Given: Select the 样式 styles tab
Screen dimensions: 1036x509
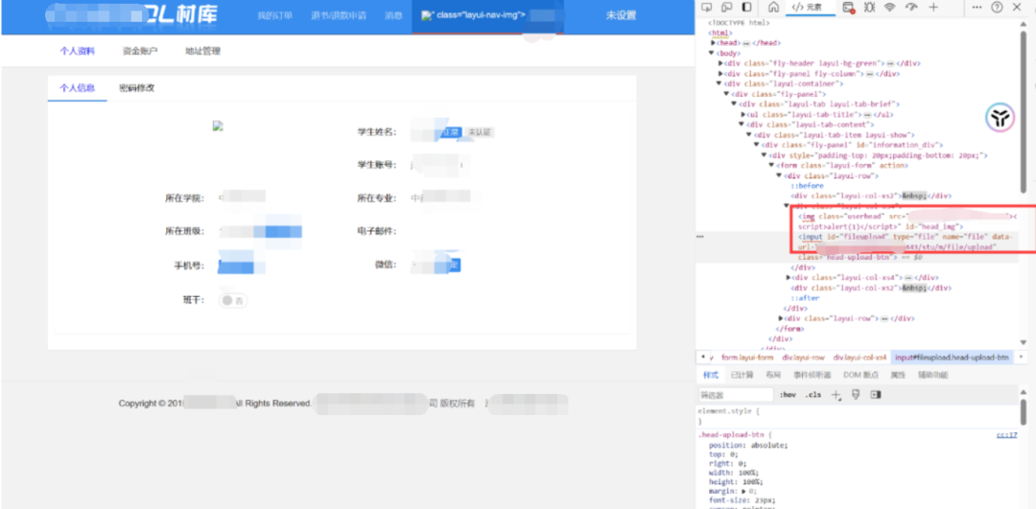Looking at the screenshot, I should click(711, 375).
